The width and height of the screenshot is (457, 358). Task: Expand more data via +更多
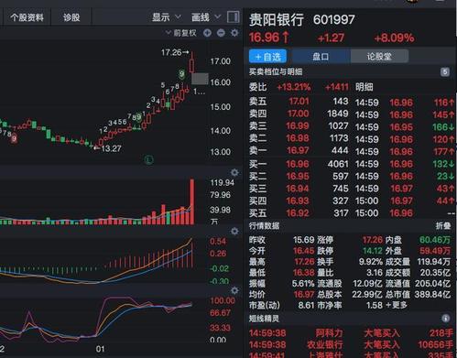[x=397, y=305]
